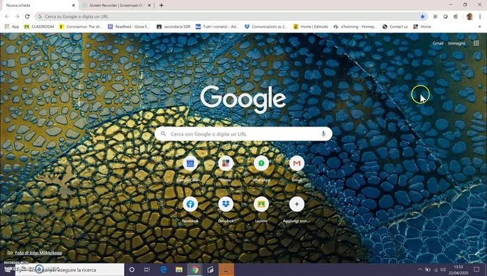
Task: Click the circular ring extension icon
Action: [445, 17]
